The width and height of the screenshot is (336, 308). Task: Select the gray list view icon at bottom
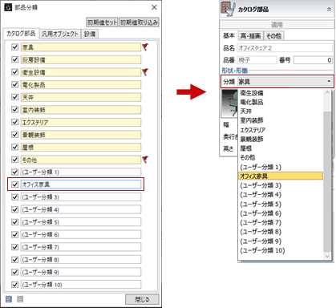point(20,299)
